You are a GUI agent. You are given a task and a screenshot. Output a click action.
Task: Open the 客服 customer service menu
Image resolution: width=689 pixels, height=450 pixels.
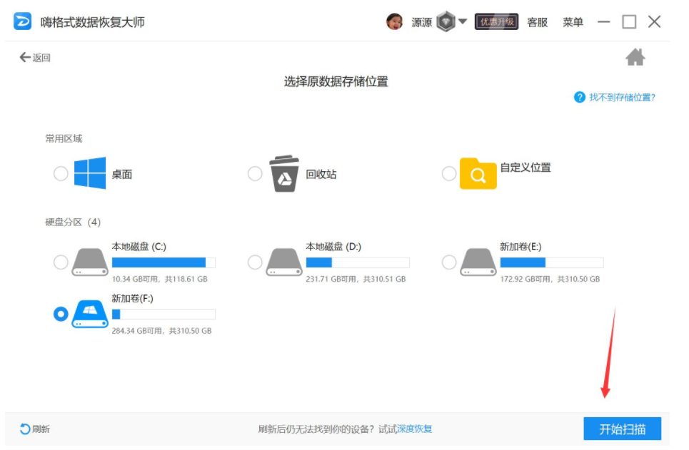coord(537,22)
